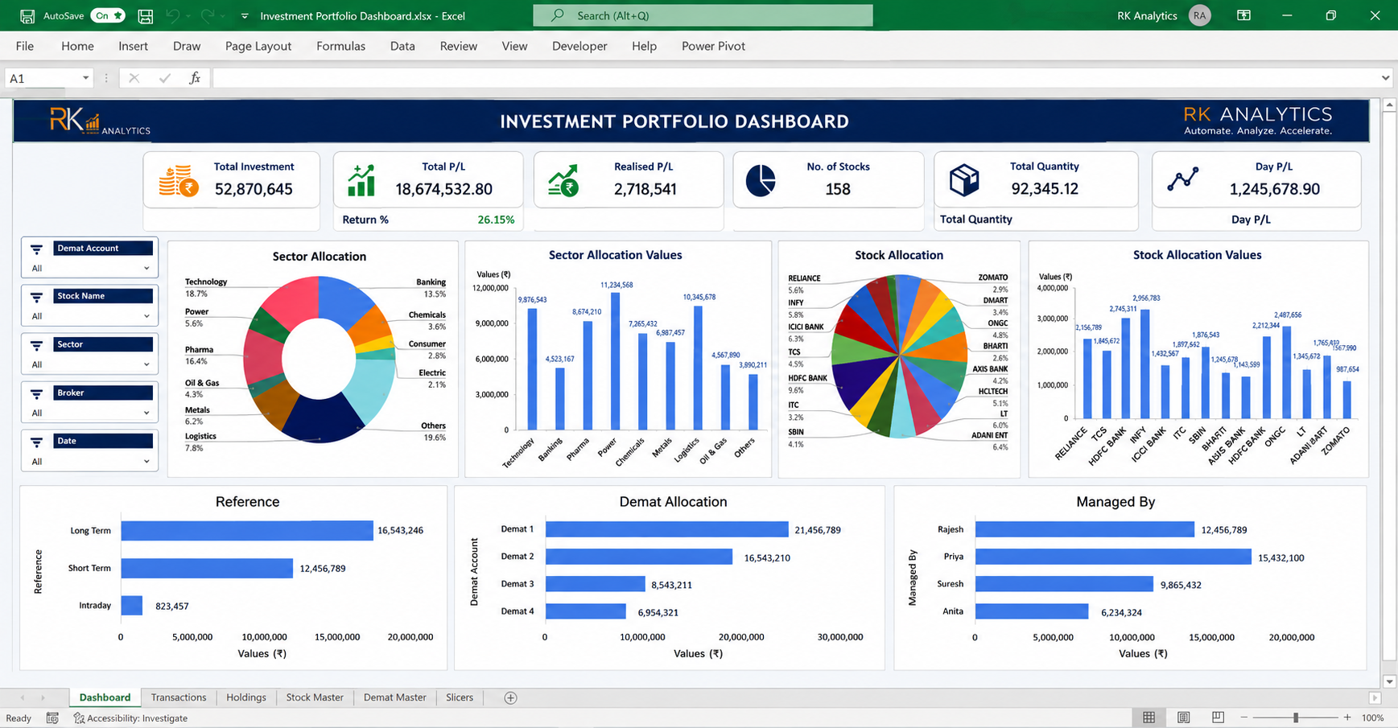
Task: Click the Enter checkmark in formula bar
Action: pyautogui.click(x=165, y=78)
